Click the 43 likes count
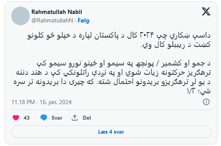This screenshot has width=221, height=146. (x=27, y=118)
